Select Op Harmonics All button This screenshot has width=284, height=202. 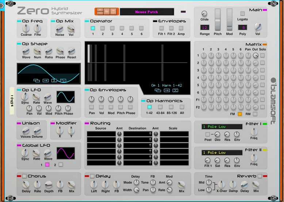tap(182, 107)
